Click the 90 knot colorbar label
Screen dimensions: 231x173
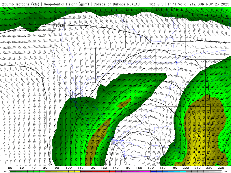click(57, 168)
